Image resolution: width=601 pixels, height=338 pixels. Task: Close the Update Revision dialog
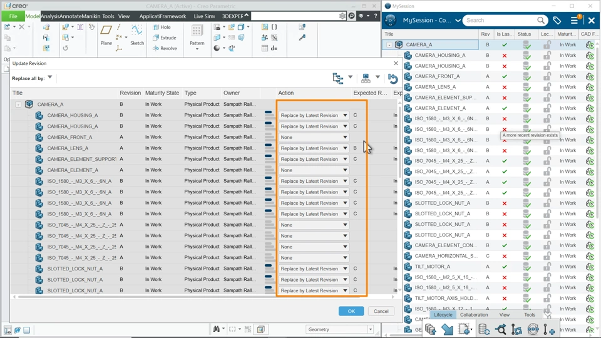pos(396,63)
